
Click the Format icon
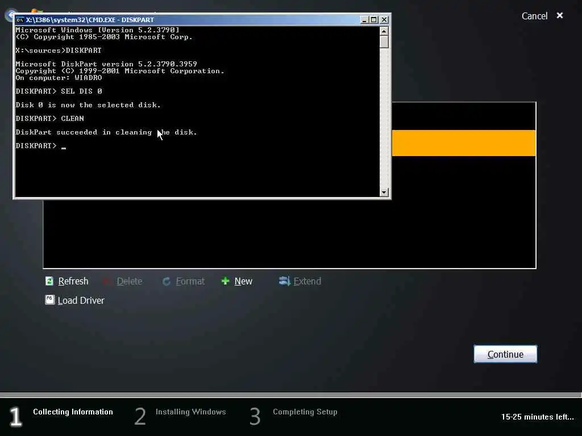coord(167,282)
